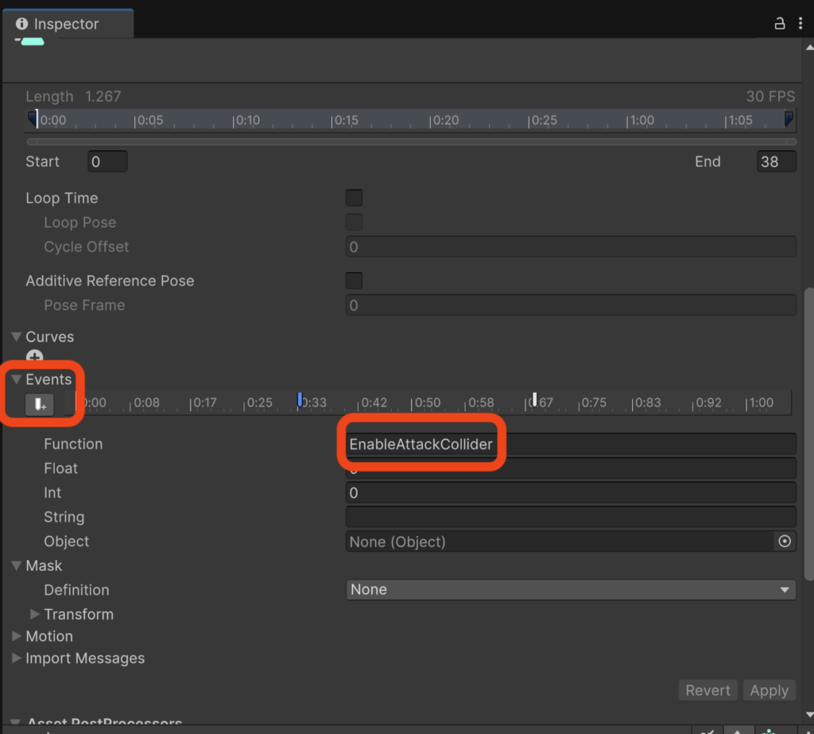
Task: Toggle the Additive Reference Pose checkbox
Action: point(354,281)
